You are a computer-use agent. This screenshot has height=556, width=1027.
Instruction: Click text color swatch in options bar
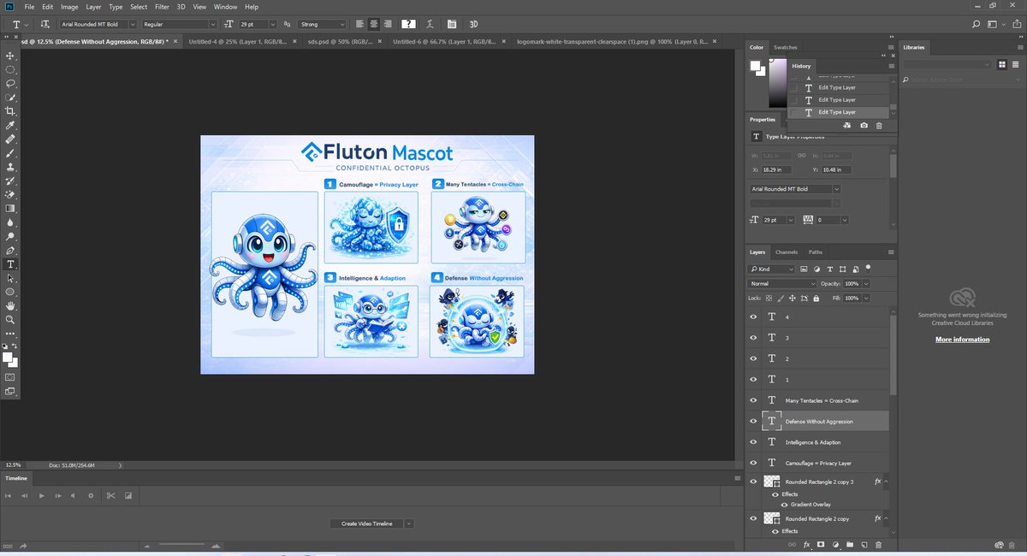tap(408, 24)
